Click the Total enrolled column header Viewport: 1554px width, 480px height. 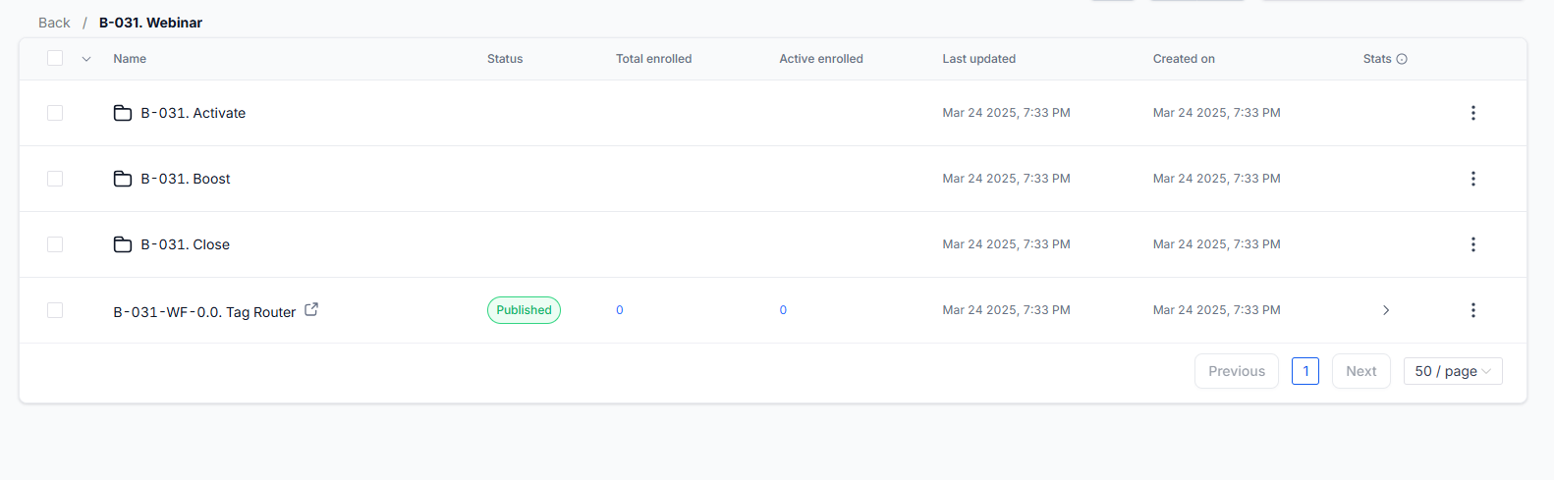click(x=654, y=59)
